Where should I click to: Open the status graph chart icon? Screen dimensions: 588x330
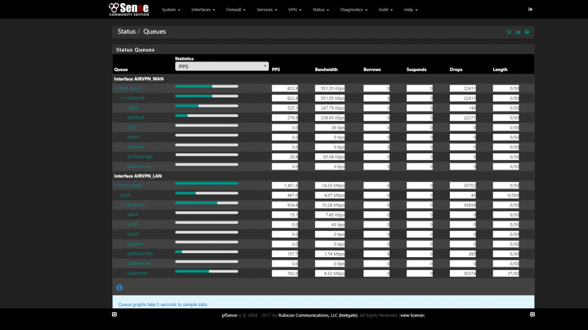518,32
